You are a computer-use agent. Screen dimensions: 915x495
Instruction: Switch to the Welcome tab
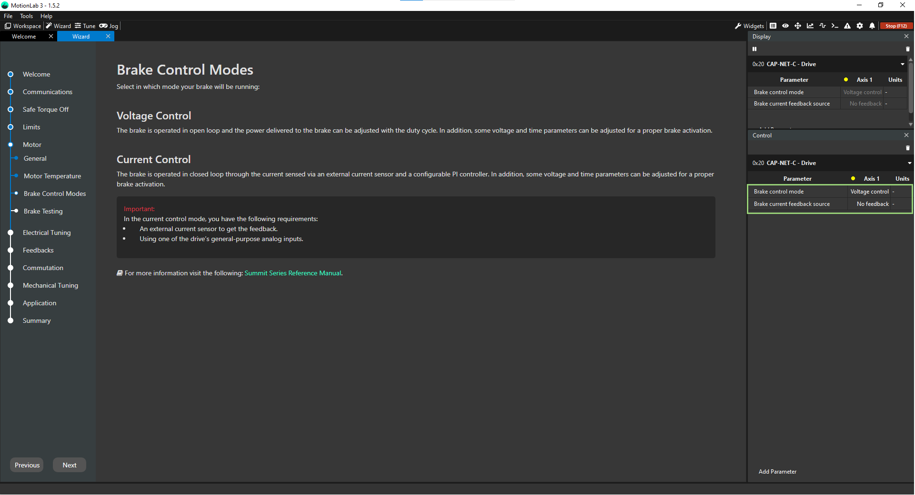click(24, 37)
